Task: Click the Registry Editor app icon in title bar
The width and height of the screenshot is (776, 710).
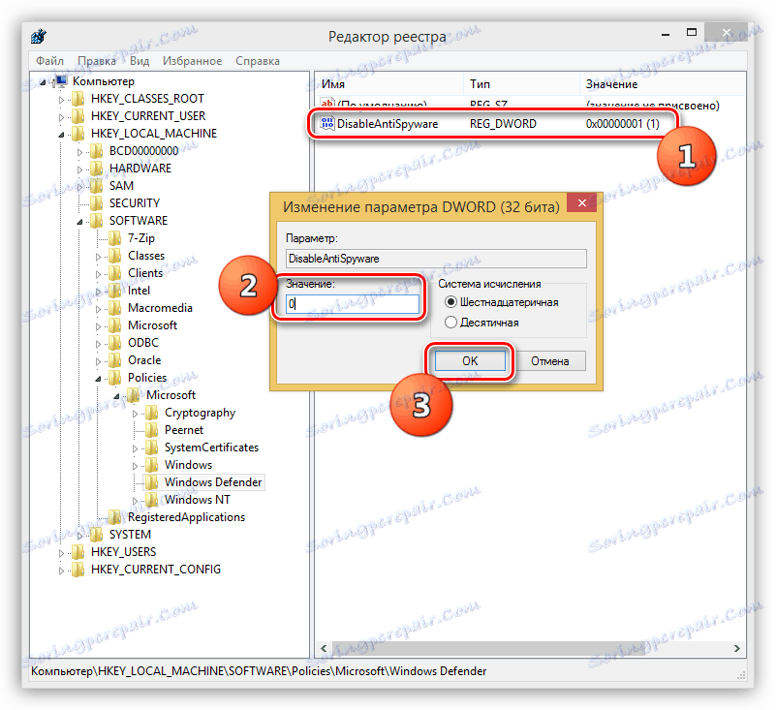Action: tap(38, 36)
